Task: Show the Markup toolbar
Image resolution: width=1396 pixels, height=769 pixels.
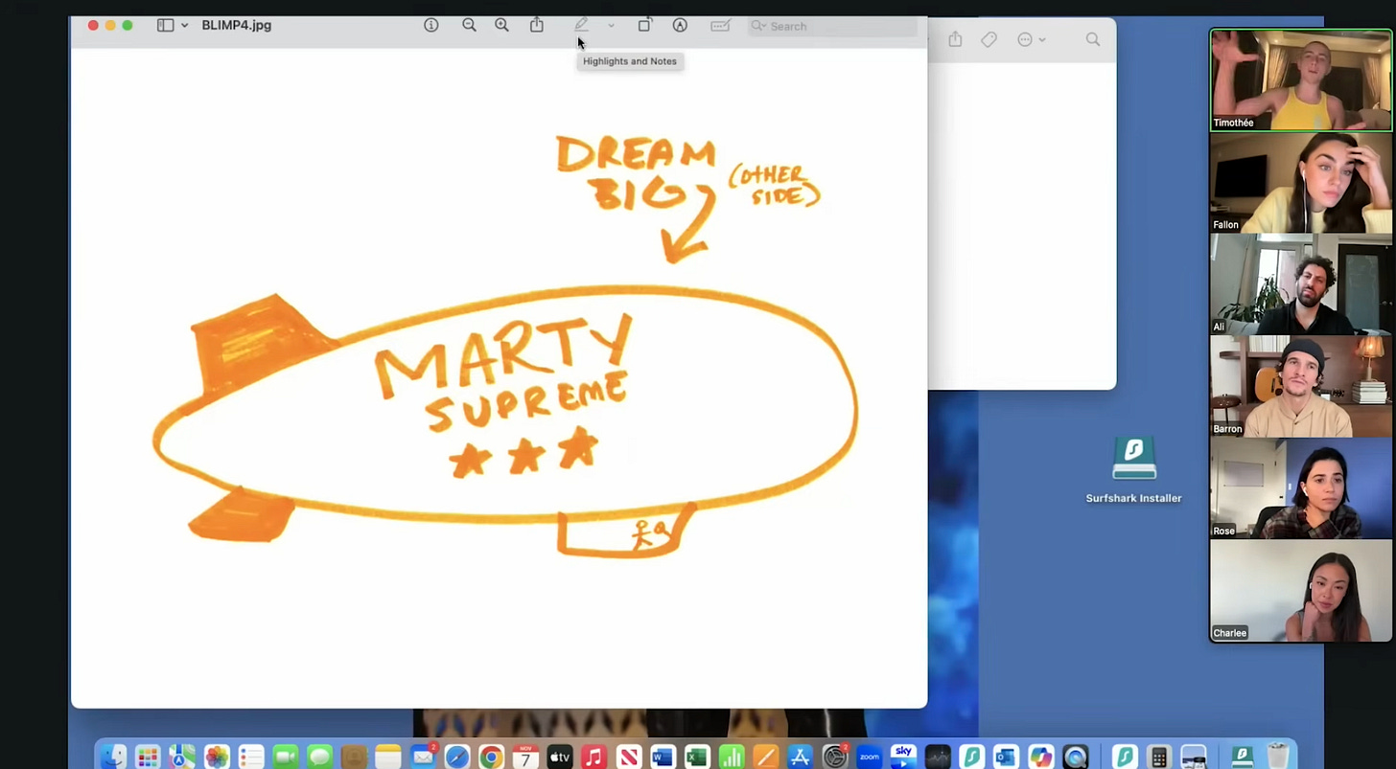Action: (680, 26)
